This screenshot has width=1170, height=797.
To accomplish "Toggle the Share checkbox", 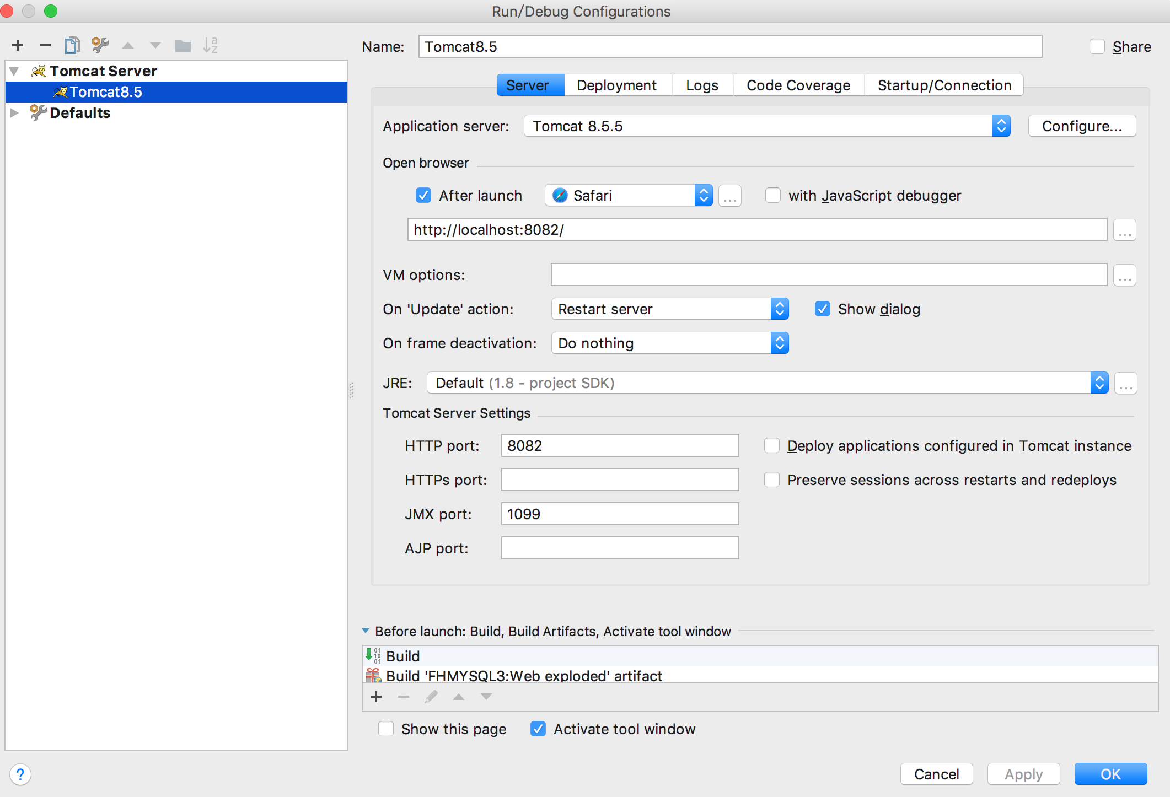I will pos(1097,46).
